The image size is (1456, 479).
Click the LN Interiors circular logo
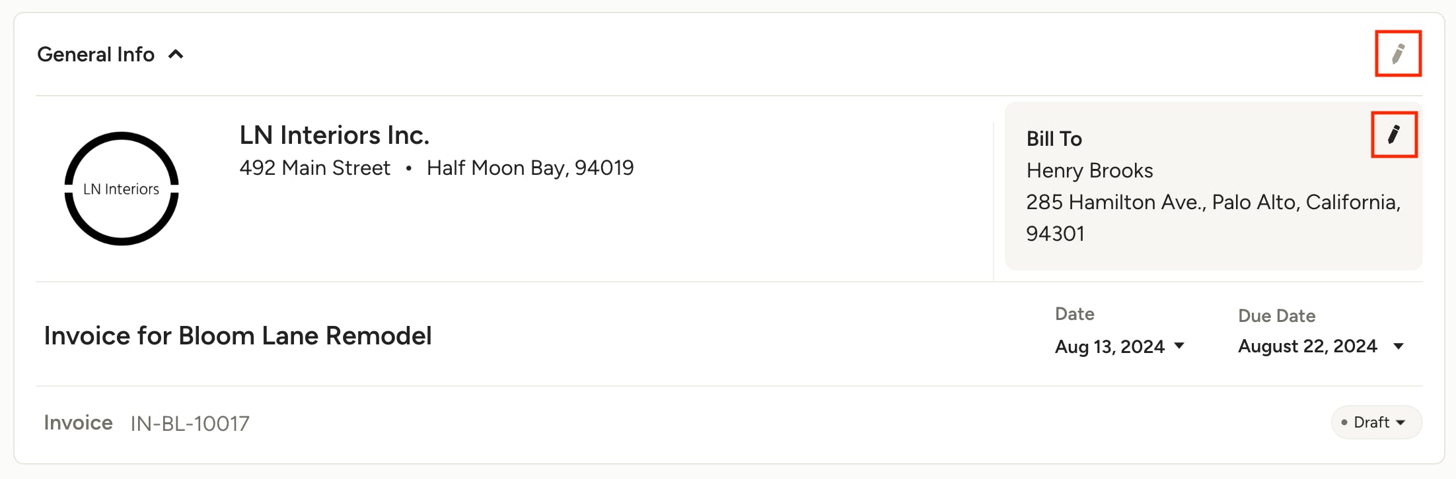pyautogui.click(x=122, y=189)
